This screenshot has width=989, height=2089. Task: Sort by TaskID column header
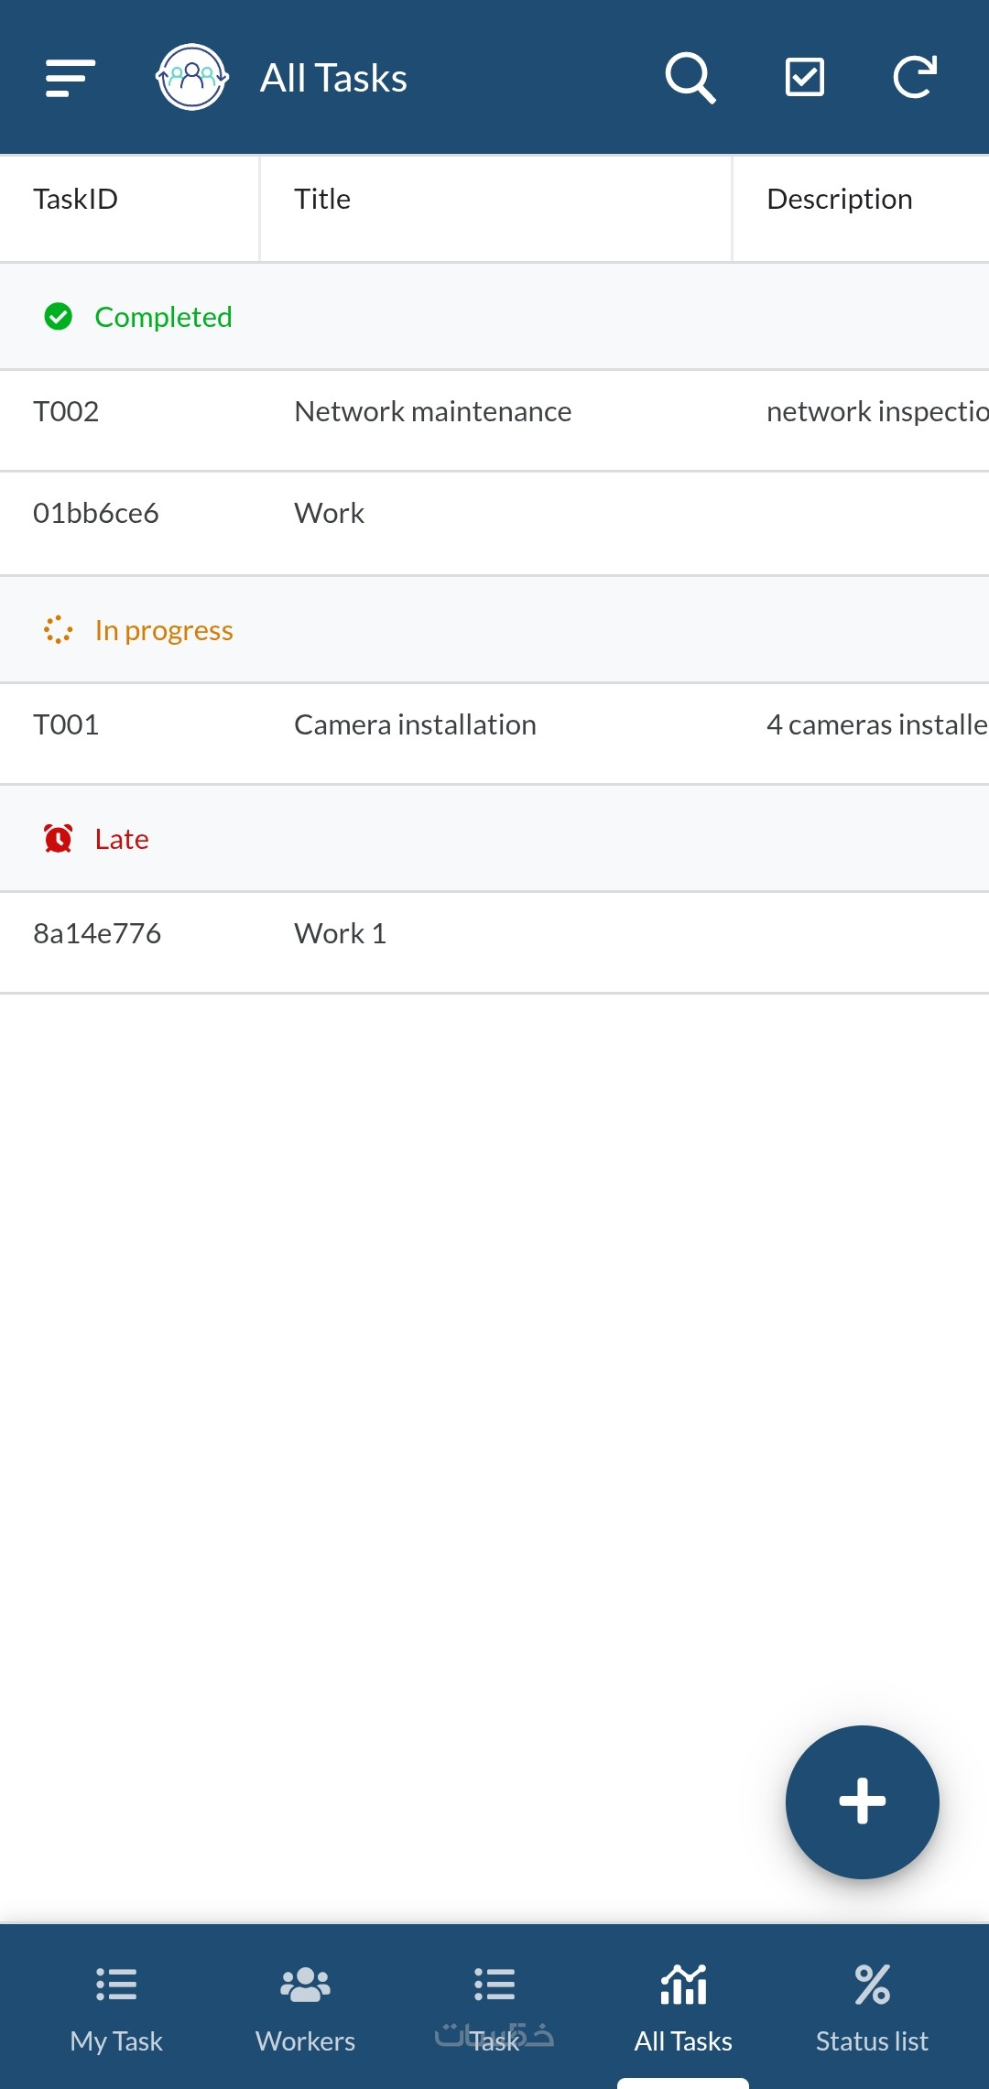tap(76, 200)
